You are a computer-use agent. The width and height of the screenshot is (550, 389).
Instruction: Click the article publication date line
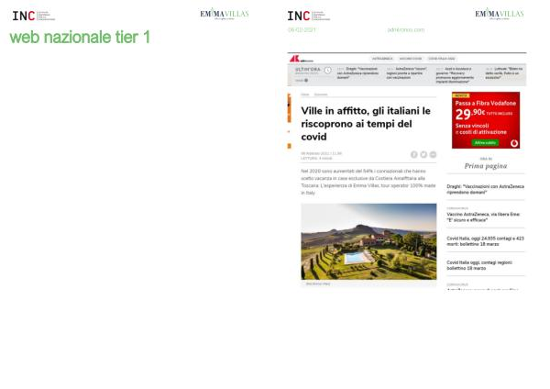click(x=322, y=153)
